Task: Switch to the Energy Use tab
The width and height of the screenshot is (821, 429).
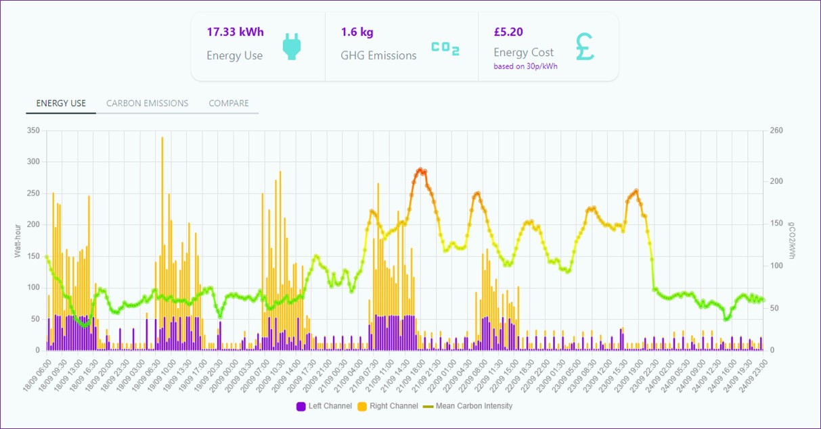Action: [61, 103]
